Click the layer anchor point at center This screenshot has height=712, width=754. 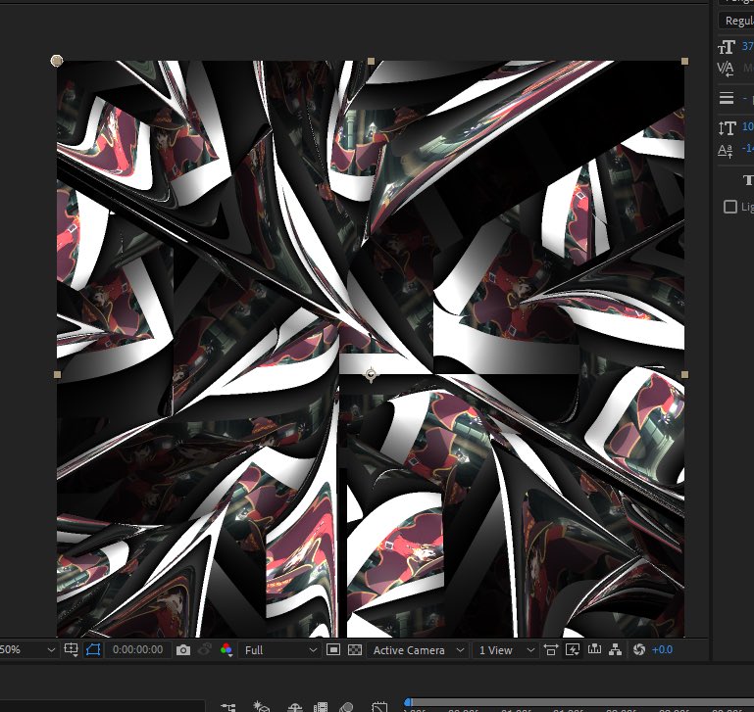click(x=371, y=374)
